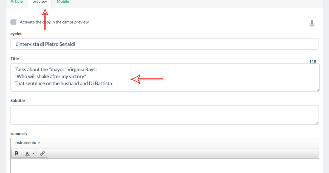Switch to the Article tab

[16, 2]
